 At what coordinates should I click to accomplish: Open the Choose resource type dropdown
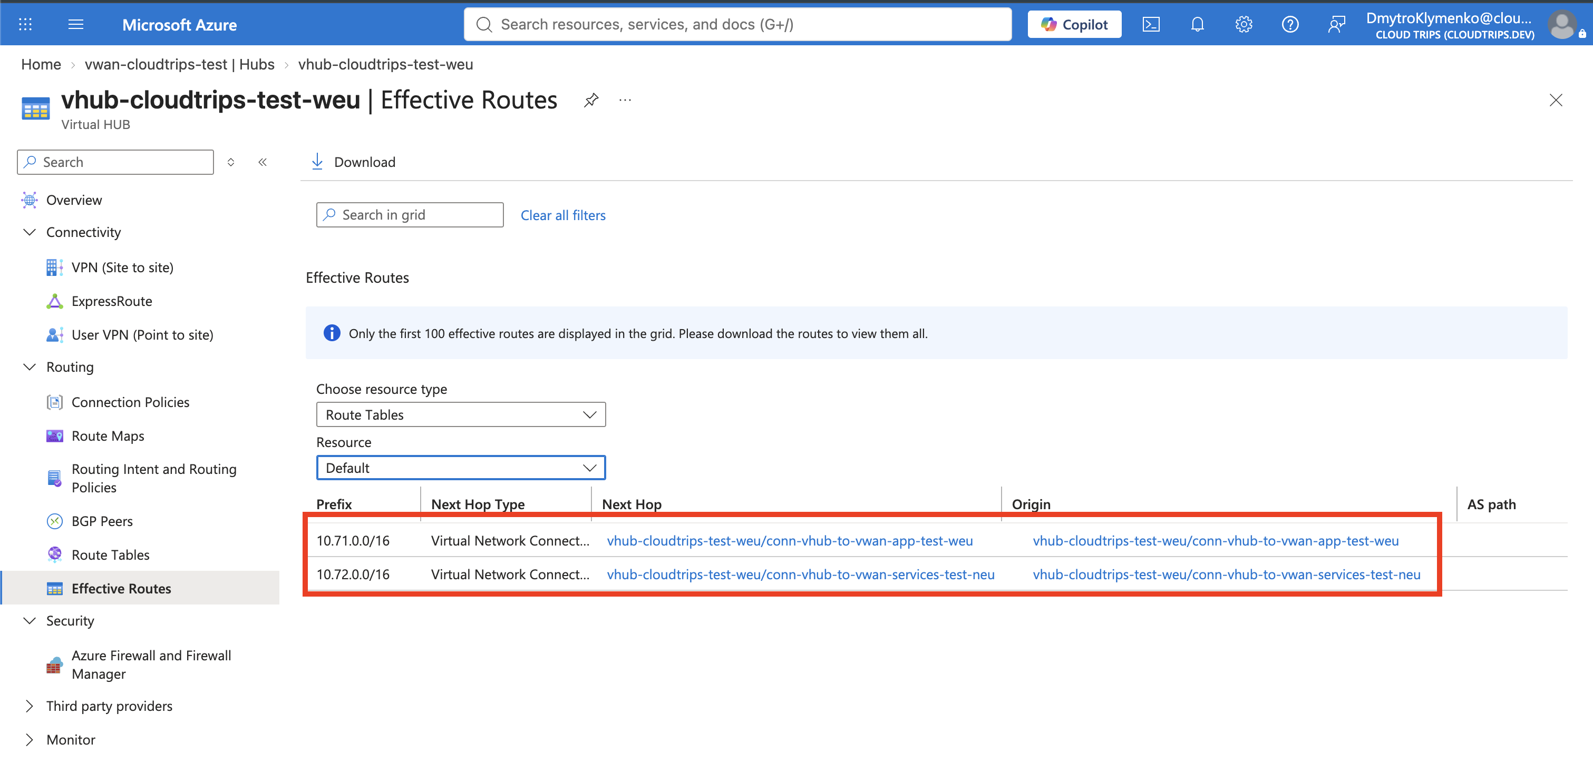(x=461, y=414)
